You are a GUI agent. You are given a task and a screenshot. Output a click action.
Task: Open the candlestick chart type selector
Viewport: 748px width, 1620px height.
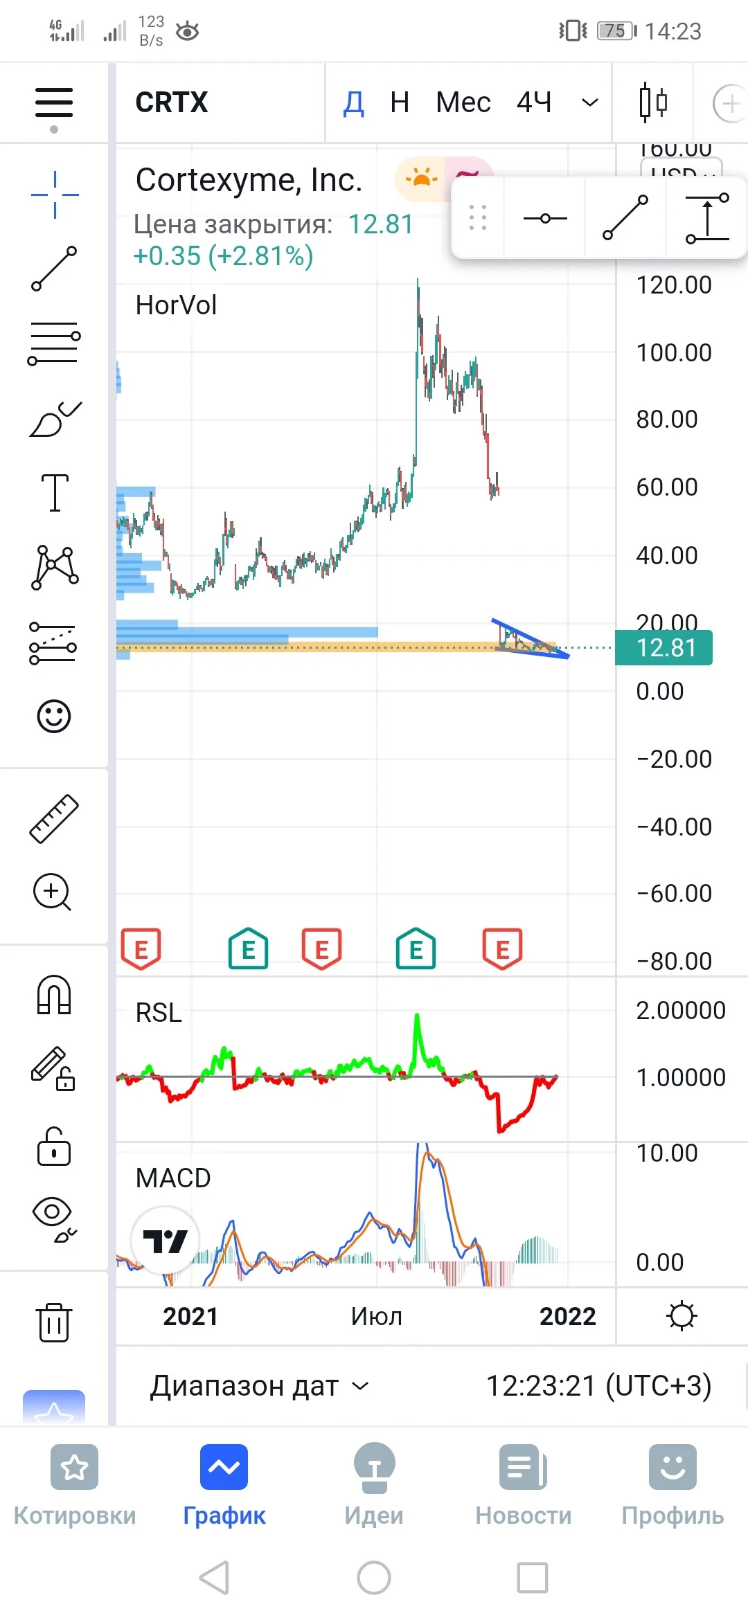[653, 103]
